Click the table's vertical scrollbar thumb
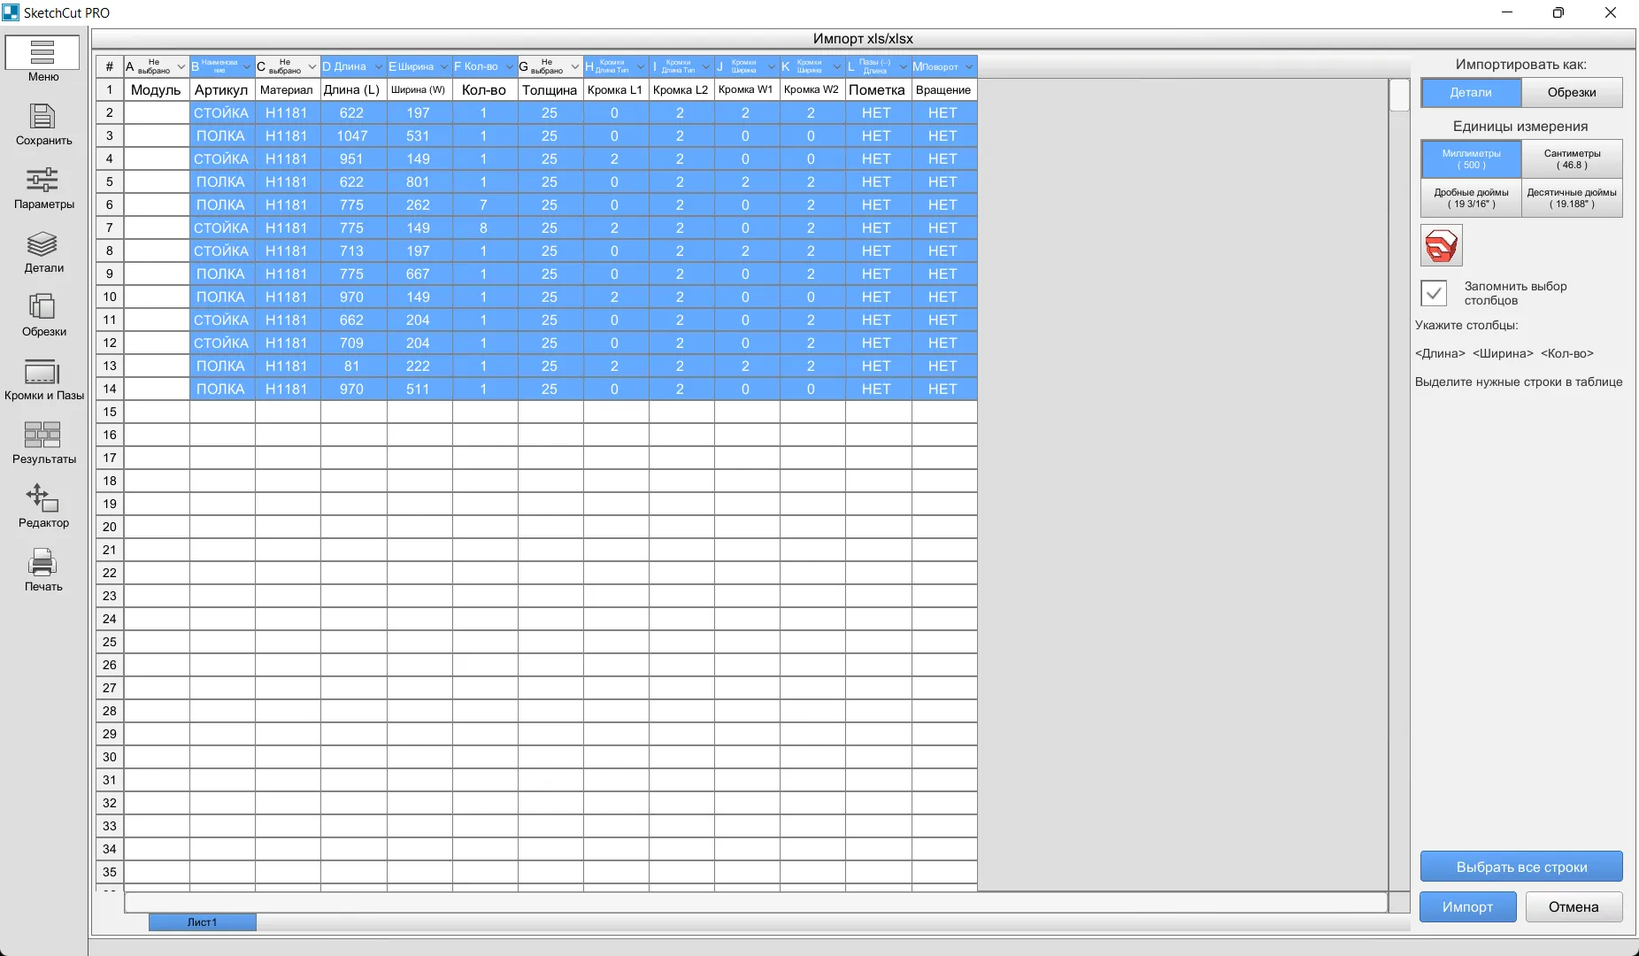The image size is (1639, 956). coord(1399,96)
